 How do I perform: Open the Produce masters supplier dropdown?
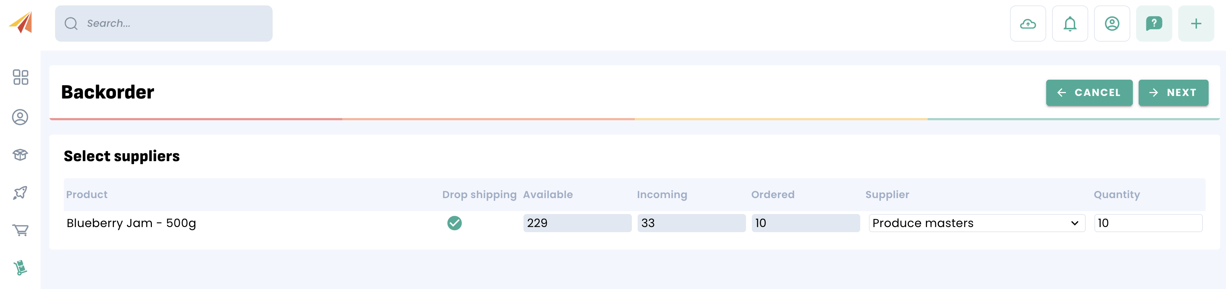[x=976, y=223]
